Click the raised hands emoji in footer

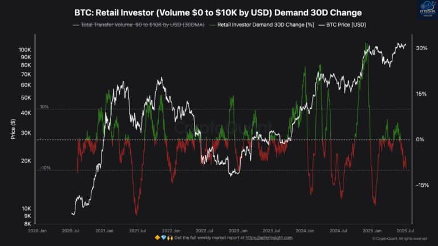(x=169, y=237)
